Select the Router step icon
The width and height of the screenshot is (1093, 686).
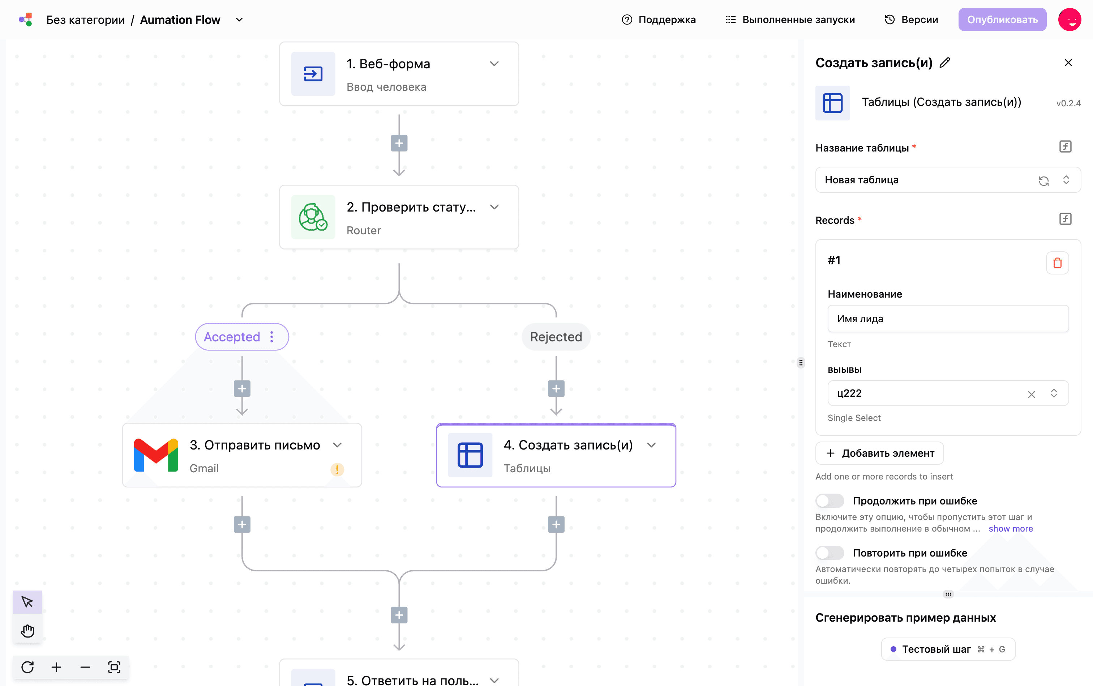point(313,217)
